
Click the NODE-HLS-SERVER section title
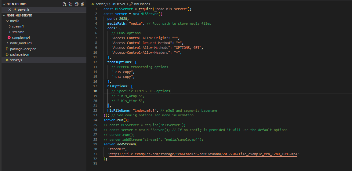pos(19,16)
